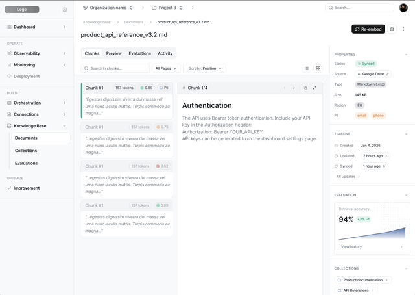This screenshot has width=415, height=295.
Task: Click the Search in chunks field
Action: (x=115, y=68)
